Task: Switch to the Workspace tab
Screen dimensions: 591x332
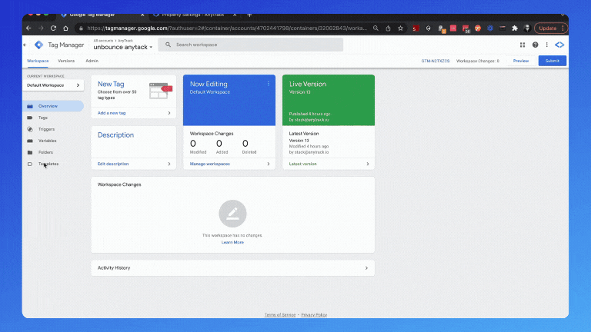Action: click(x=38, y=61)
